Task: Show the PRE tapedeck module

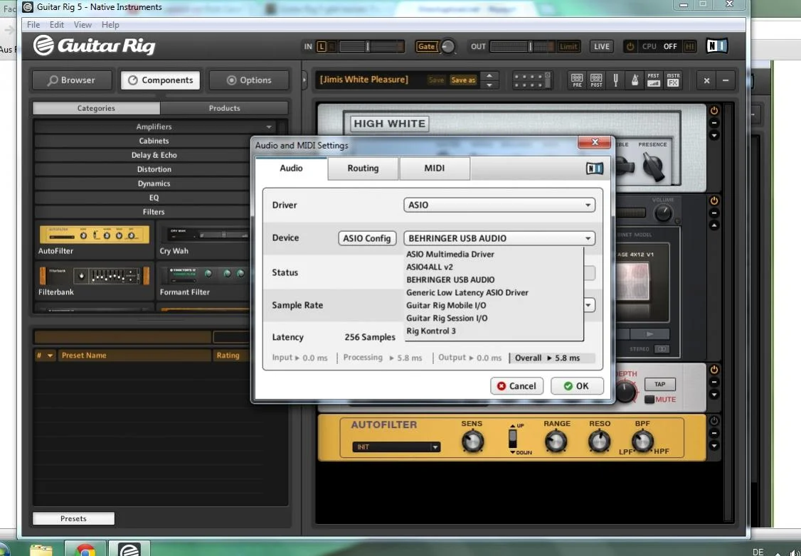Action: tap(577, 80)
